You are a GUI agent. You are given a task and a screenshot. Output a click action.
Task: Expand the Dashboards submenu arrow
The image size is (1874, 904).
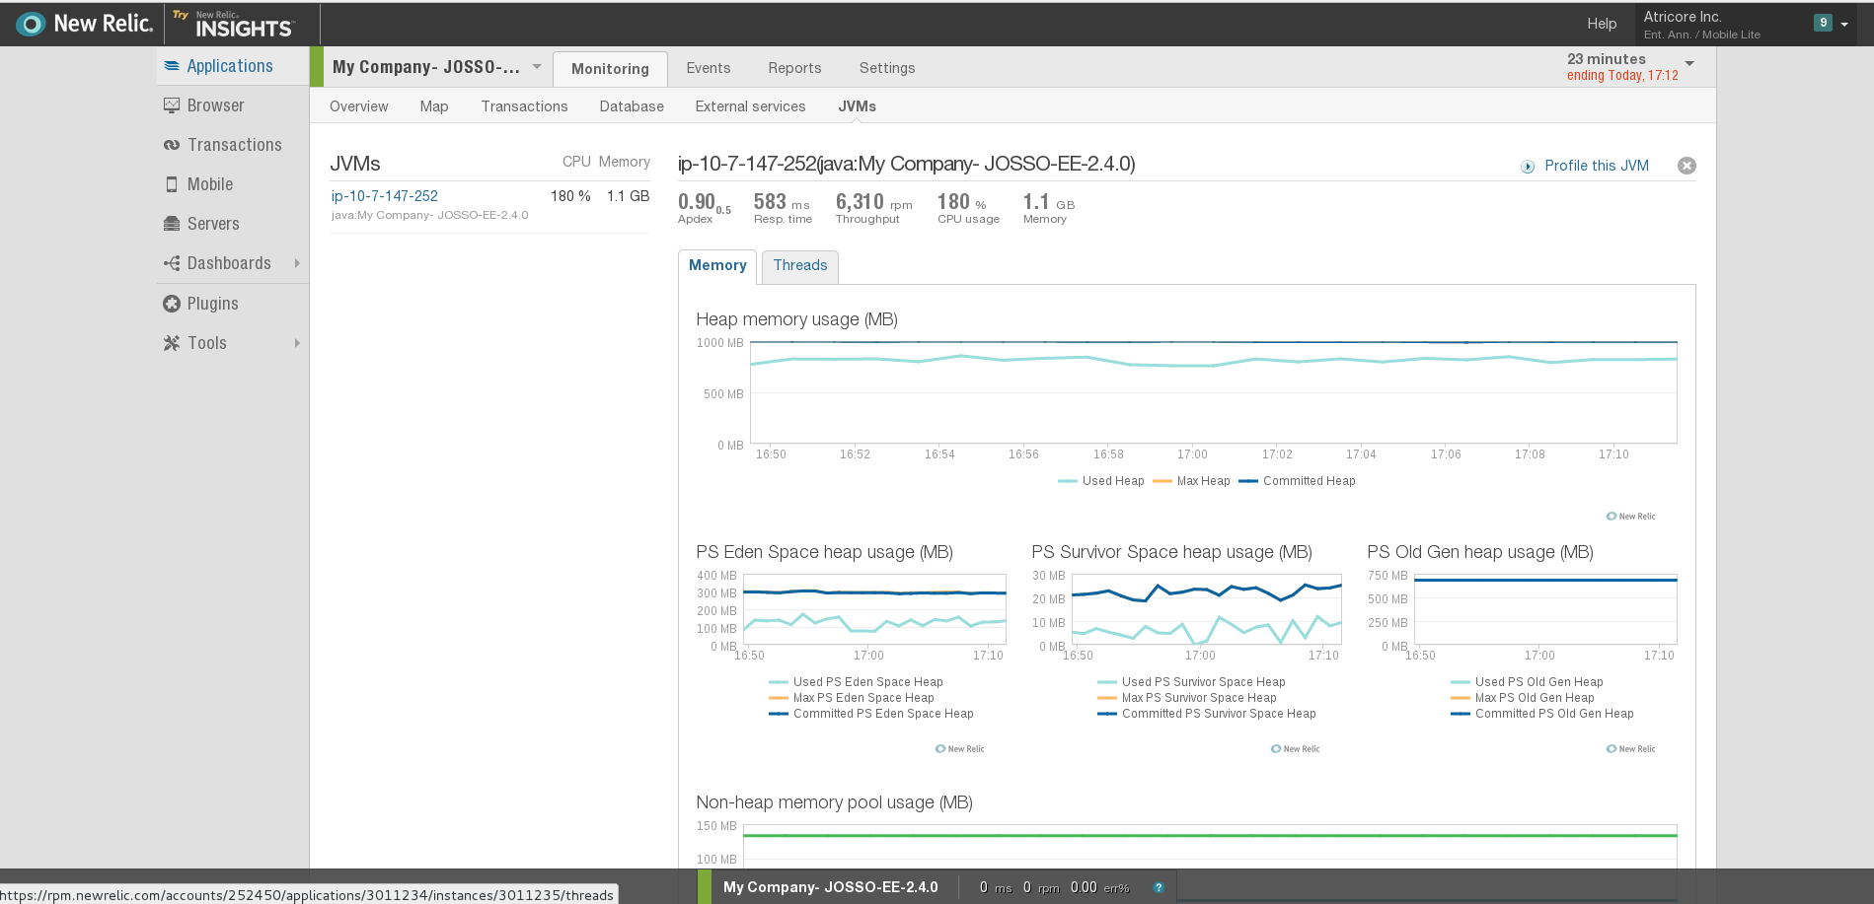(296, 263)
